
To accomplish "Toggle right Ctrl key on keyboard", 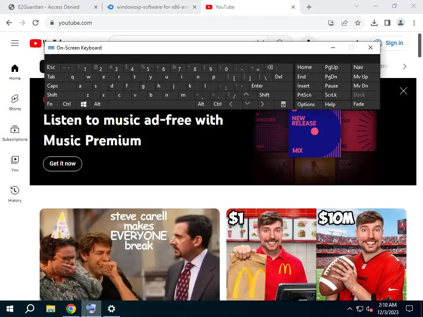I will (x=219, y=104).
